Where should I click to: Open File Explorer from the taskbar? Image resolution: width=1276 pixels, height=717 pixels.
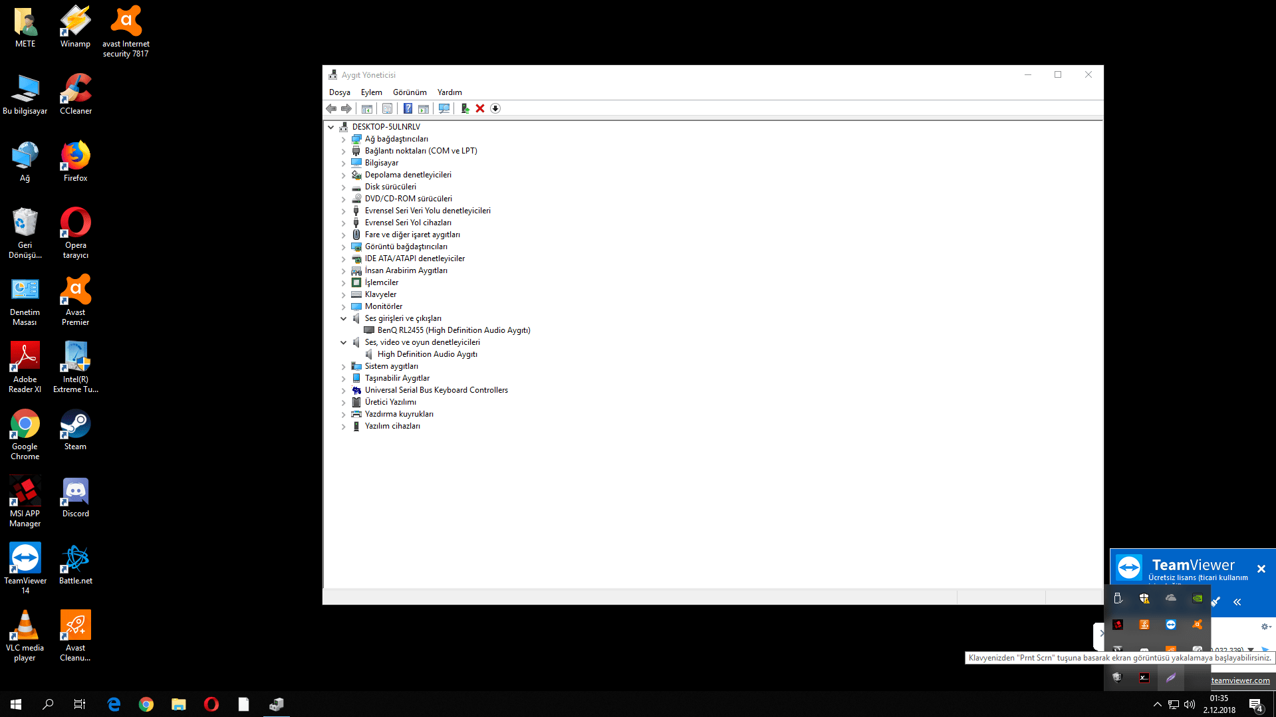(179, 704)
